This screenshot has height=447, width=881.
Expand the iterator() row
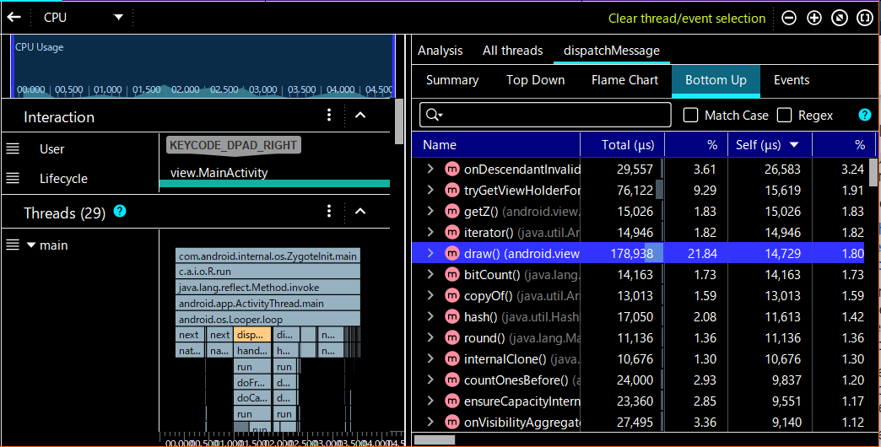click(430, 233)
